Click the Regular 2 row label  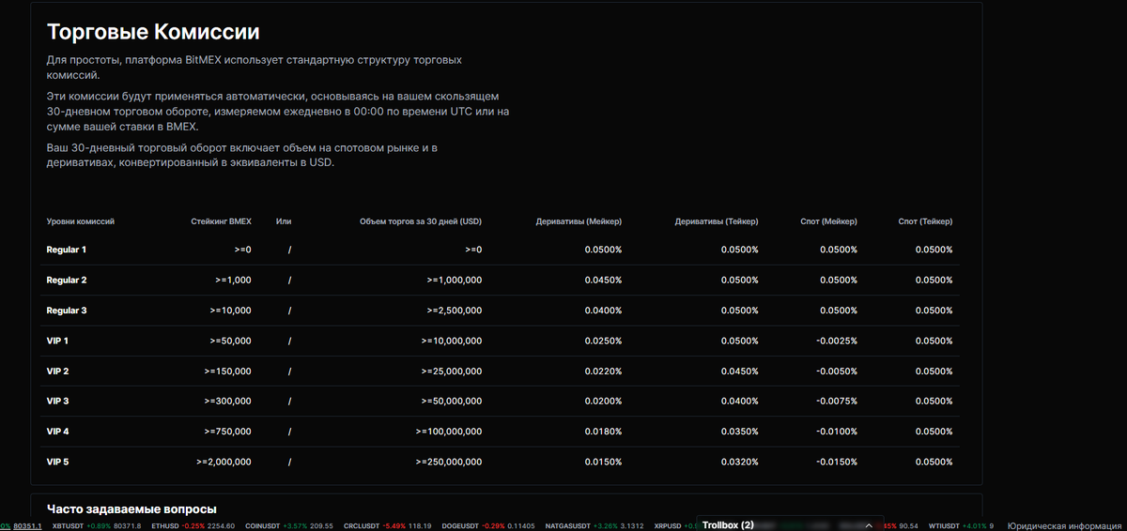tap(67, 280)
